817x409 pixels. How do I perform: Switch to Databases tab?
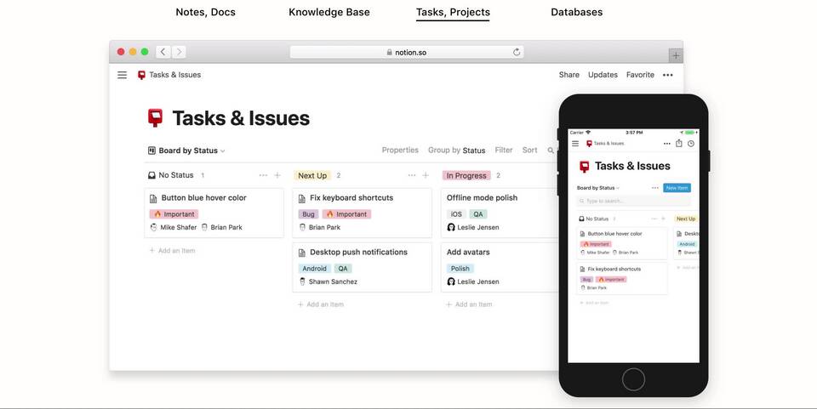pyautogui.click(x=577, y=12)
